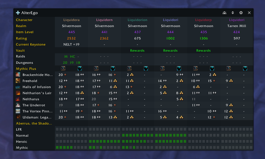
Task: Click the Halls of Infusion dungeon icon
Action: pyautogui.click(x=18, y=87)
